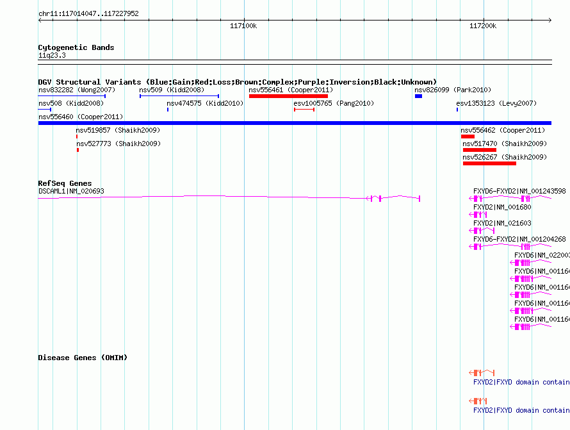The width and height of the screenshot is (570, 430).
Task: Click the small blue block under nsv826099
Action: pos(418,96)
